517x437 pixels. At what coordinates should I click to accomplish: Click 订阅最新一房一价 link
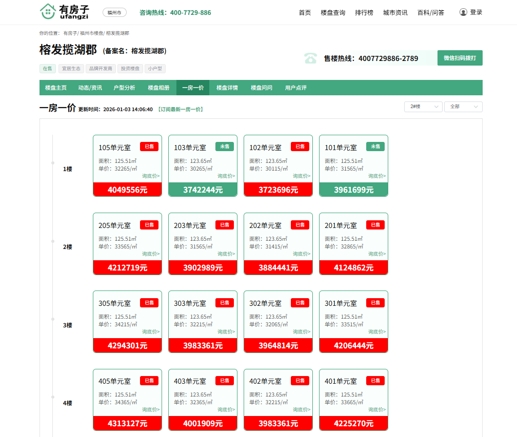(180, 109)
